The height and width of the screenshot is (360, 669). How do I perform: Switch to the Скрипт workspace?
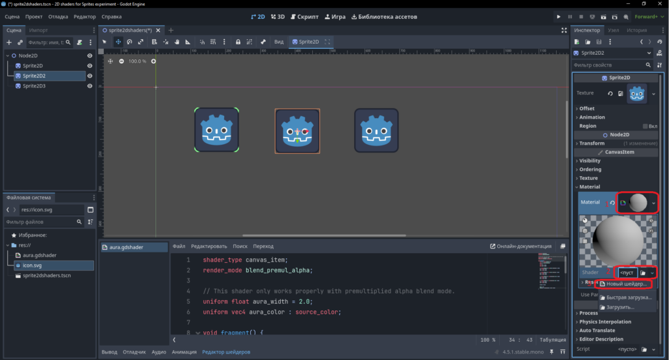[x=304, y=16]
